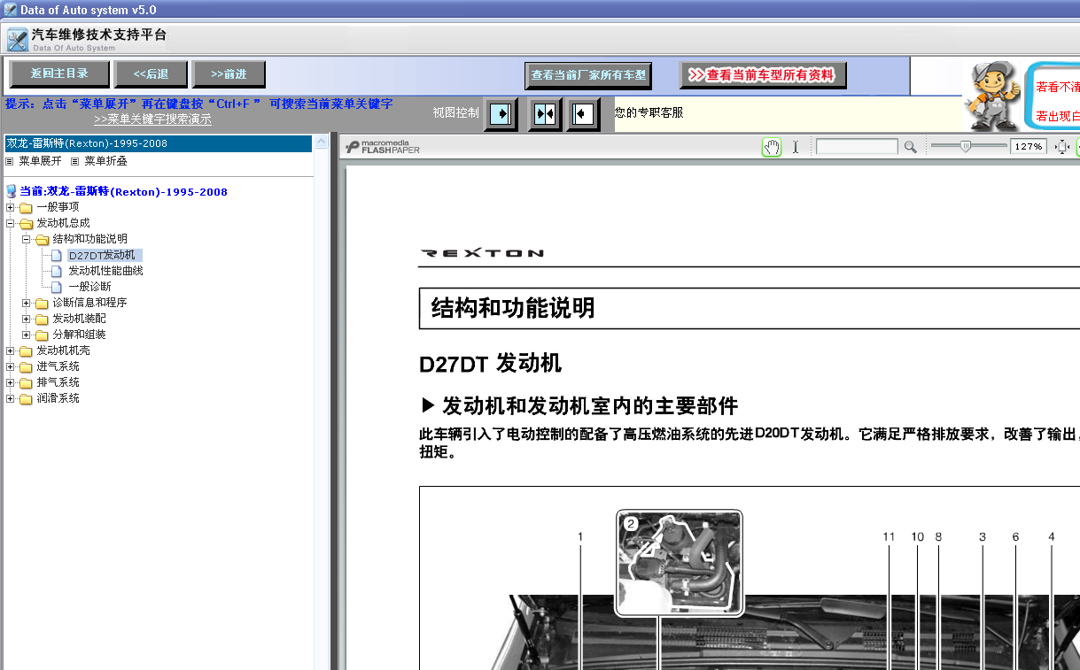Click the fit-width icon beside zoom percentage
The width and height of the screenshot is (1080, 670).
click(x=1062, y=147)
